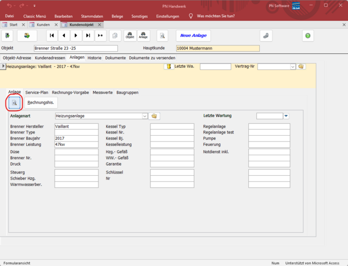Close all tabs X at right
This screenshot has height=266, width=348.
pos(344,25)
